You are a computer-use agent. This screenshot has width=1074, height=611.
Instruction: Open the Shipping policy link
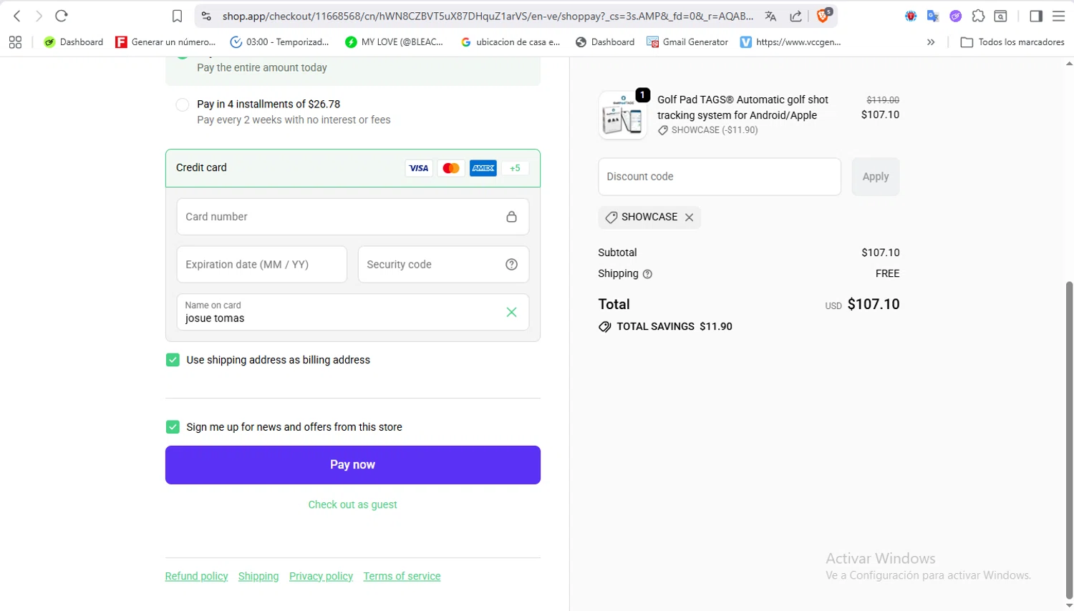(x=258, y=576)
